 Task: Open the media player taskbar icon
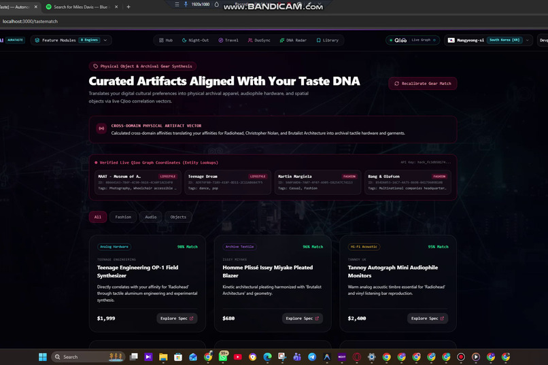[476, 357]
